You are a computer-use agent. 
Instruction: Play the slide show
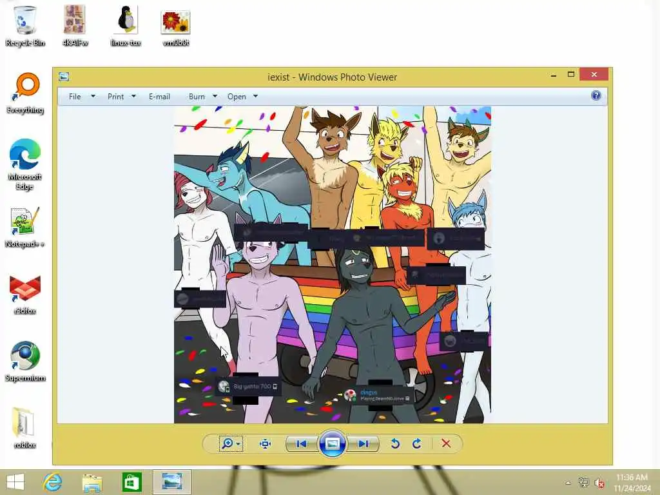pos(332,443)
